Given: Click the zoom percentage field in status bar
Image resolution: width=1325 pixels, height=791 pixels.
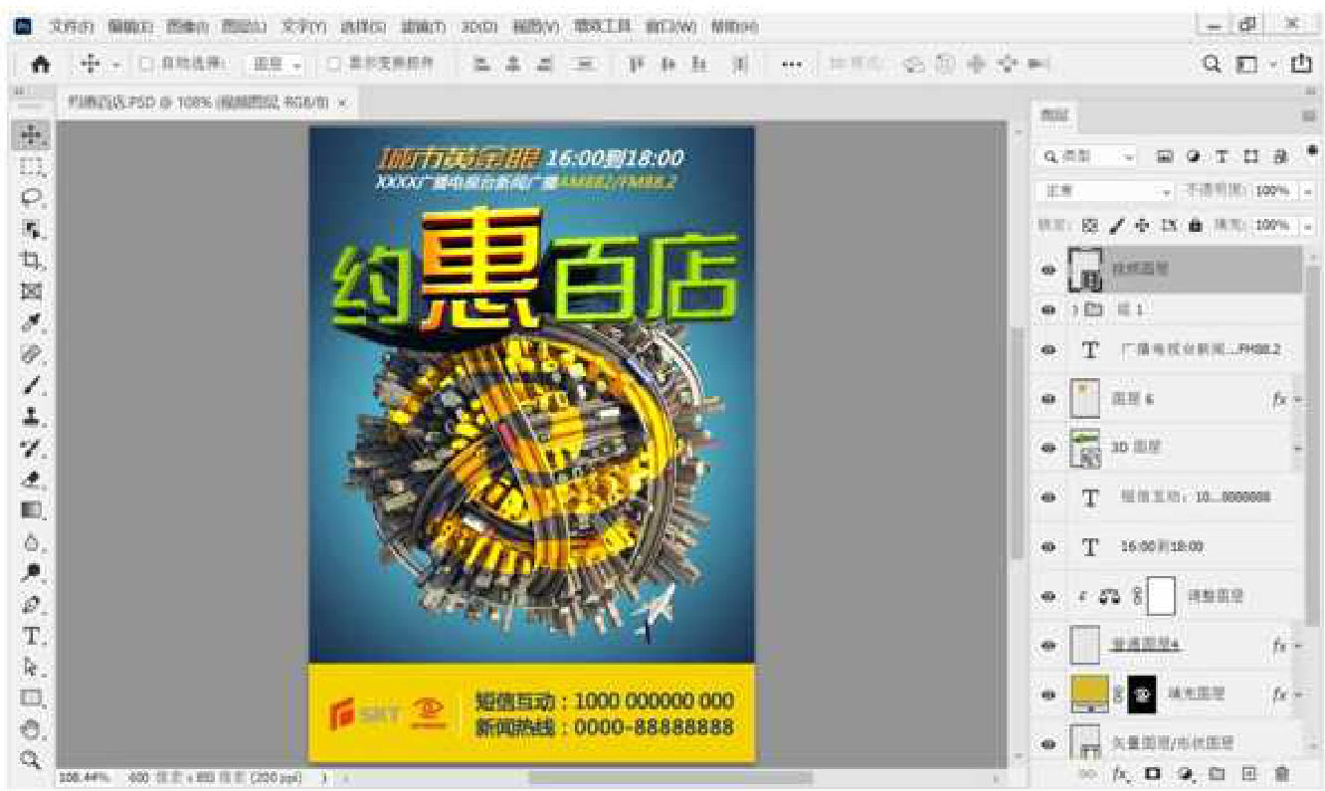Looking at the screenshot, I should click(78, 777).
